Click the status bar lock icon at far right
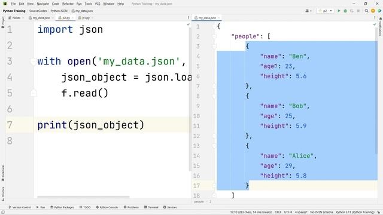This screenshot has height=215, width=383. (x=379, y=212)
